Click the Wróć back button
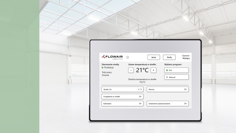The width and height of the screenshot is (236, 133). 154,57
